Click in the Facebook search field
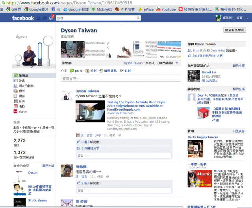 [x=96, y=18]
